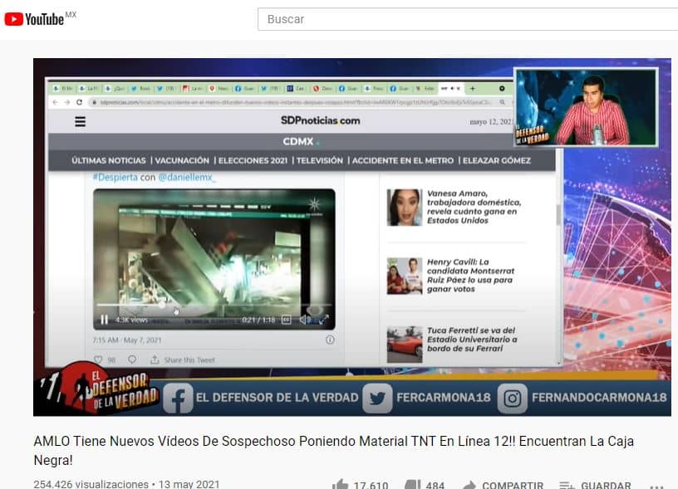
Task: Open ELEAZAR GÓMEZ nav item
Action: point(496,161)
